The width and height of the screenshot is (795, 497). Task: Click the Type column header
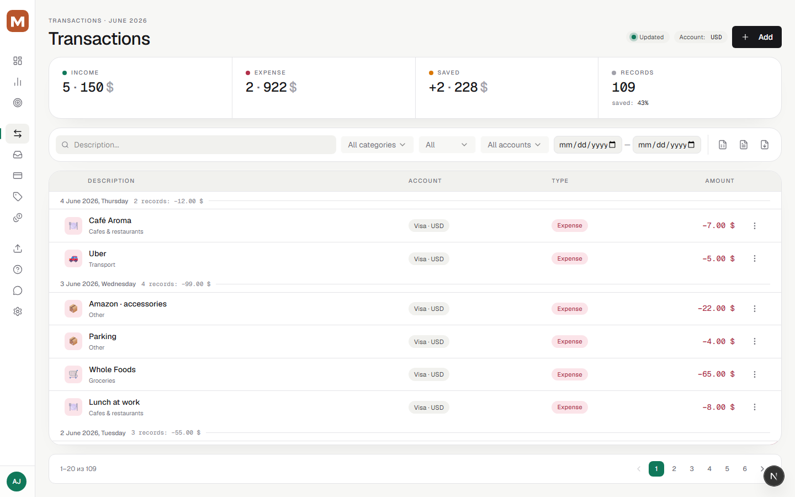(560, 181)
